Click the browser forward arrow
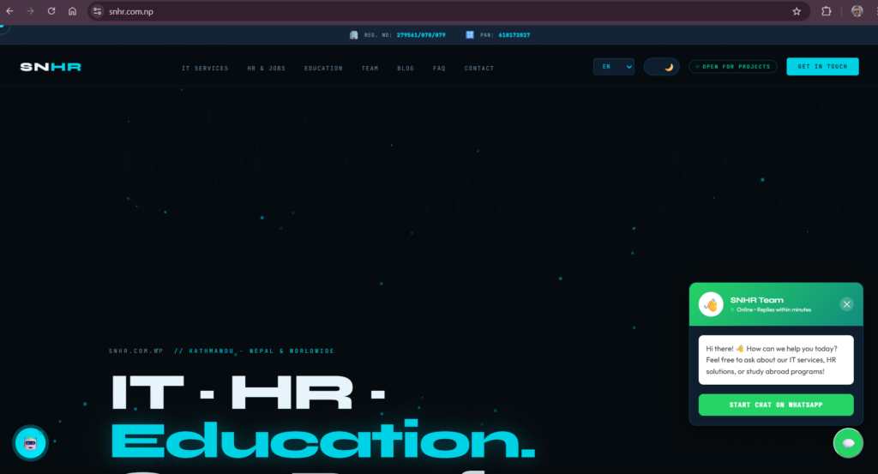Image resolution: width=878 pixels, height=474 pixels. point(30,11)
